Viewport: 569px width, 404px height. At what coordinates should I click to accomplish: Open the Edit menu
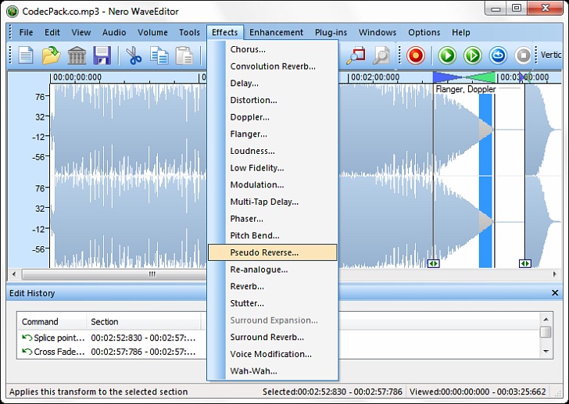[52, 32]
